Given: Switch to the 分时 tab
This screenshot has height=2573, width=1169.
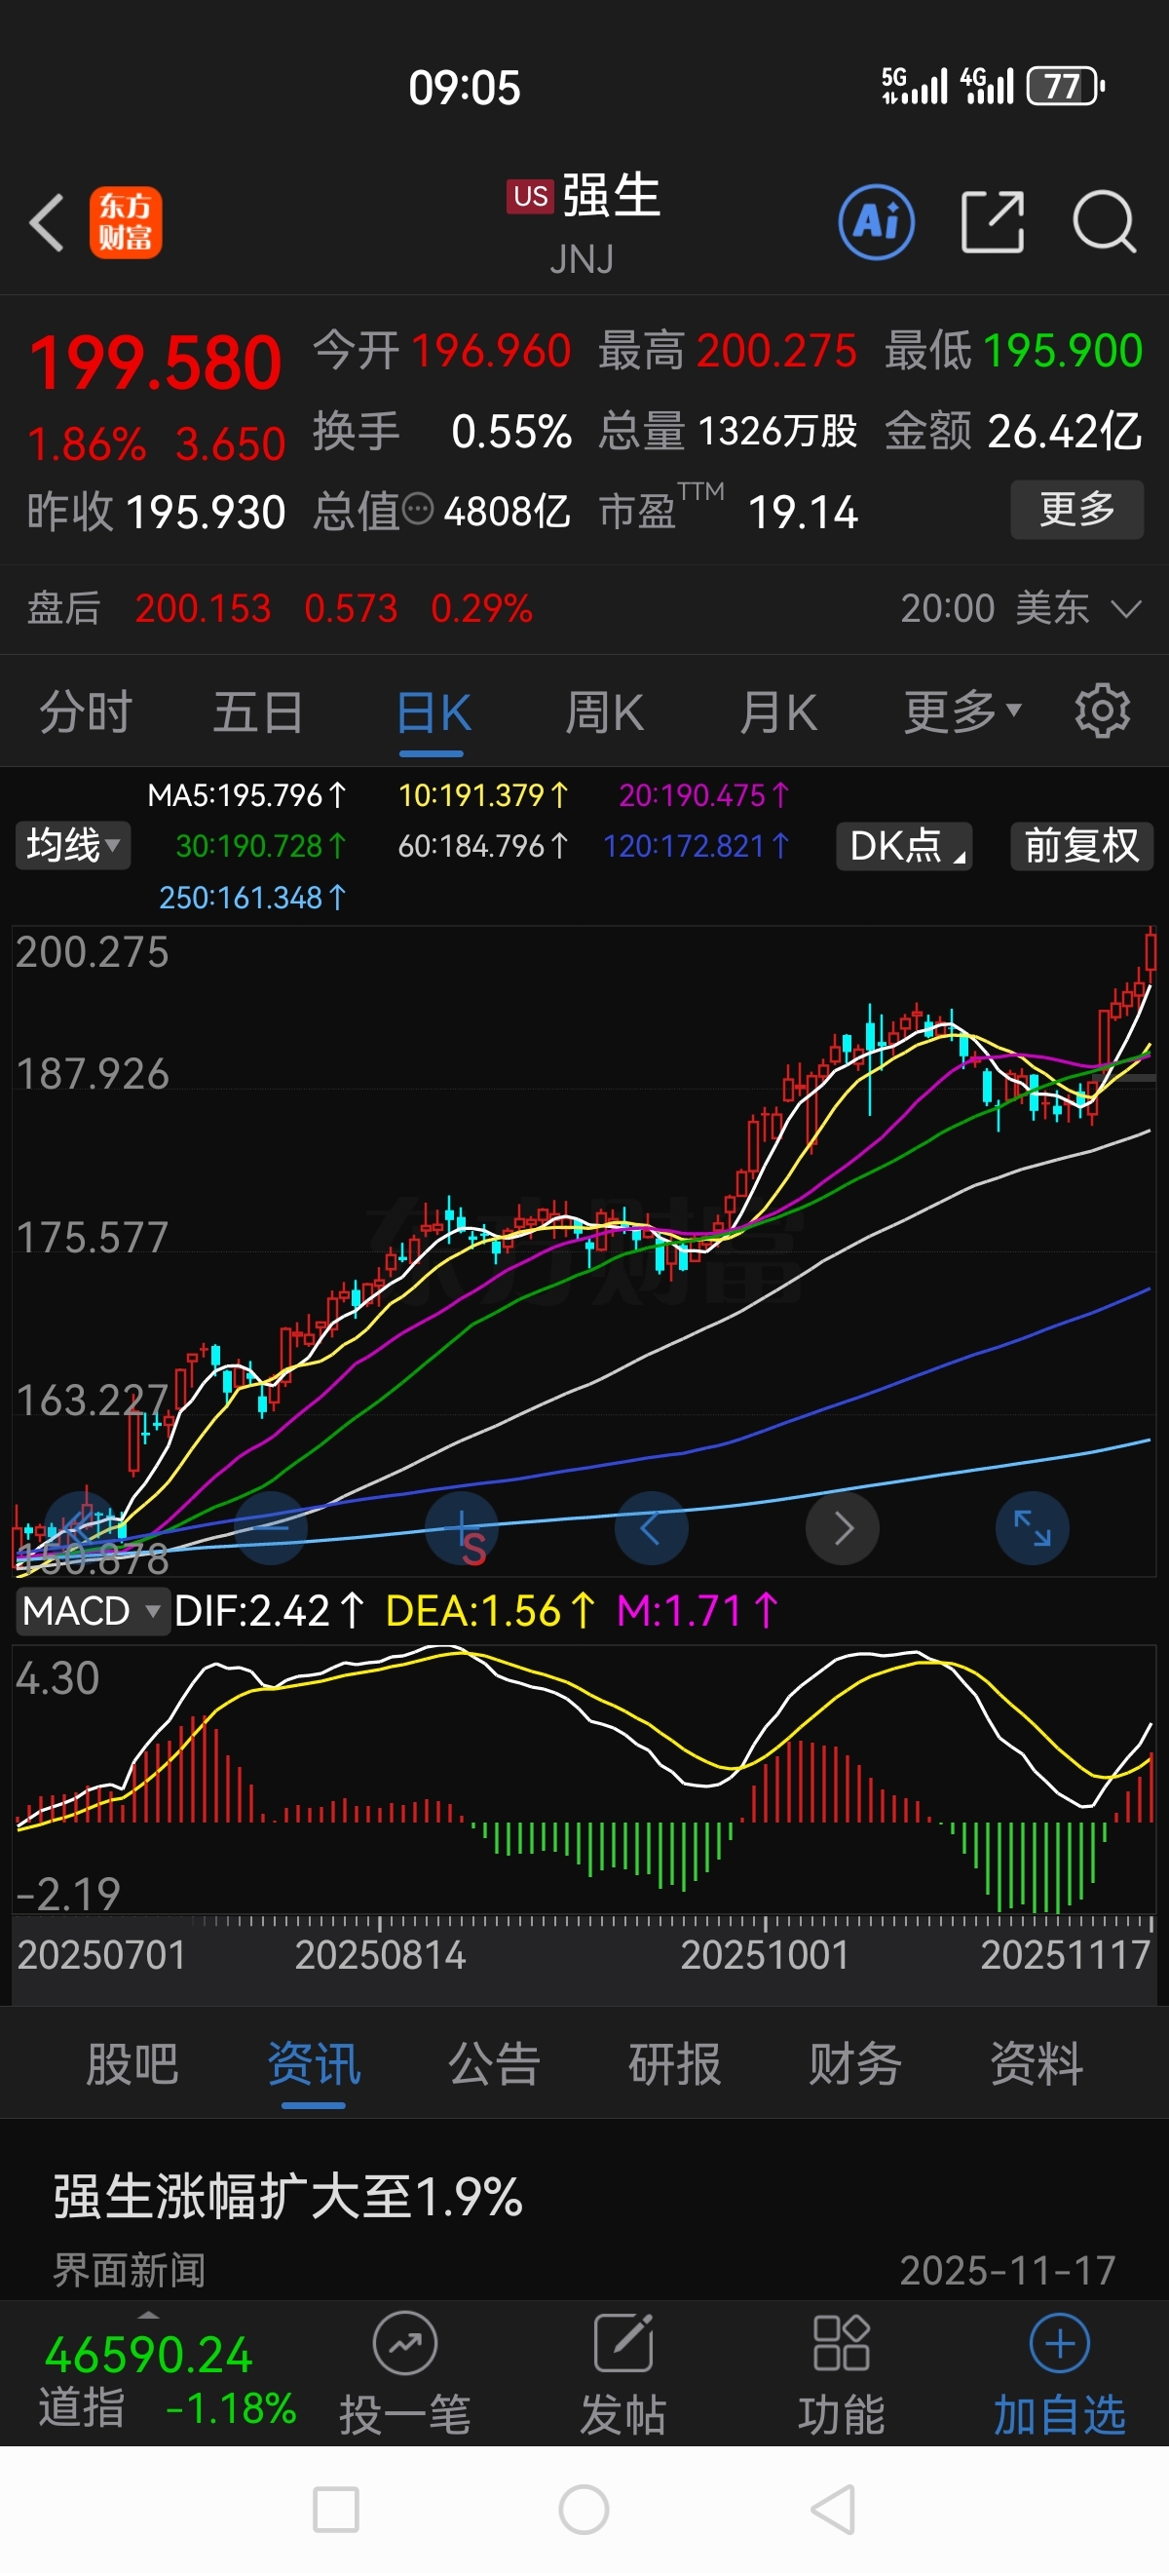Looking at the screenshot, I should click(86, 712).
